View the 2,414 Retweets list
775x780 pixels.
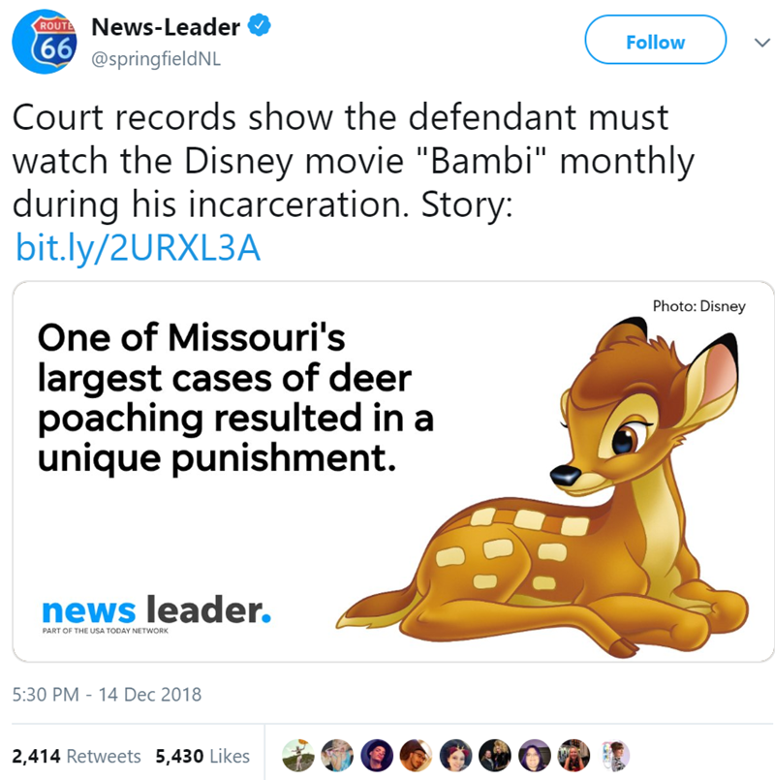77,756
